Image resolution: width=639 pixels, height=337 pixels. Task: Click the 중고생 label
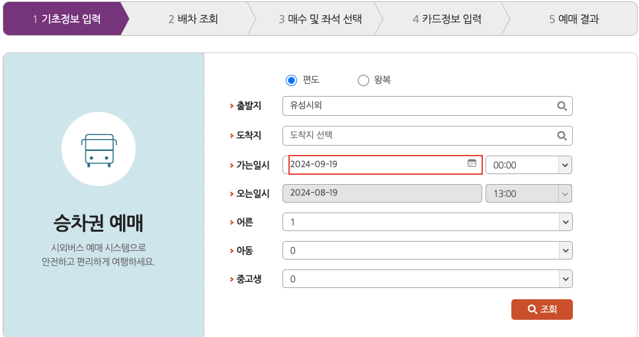249,279
